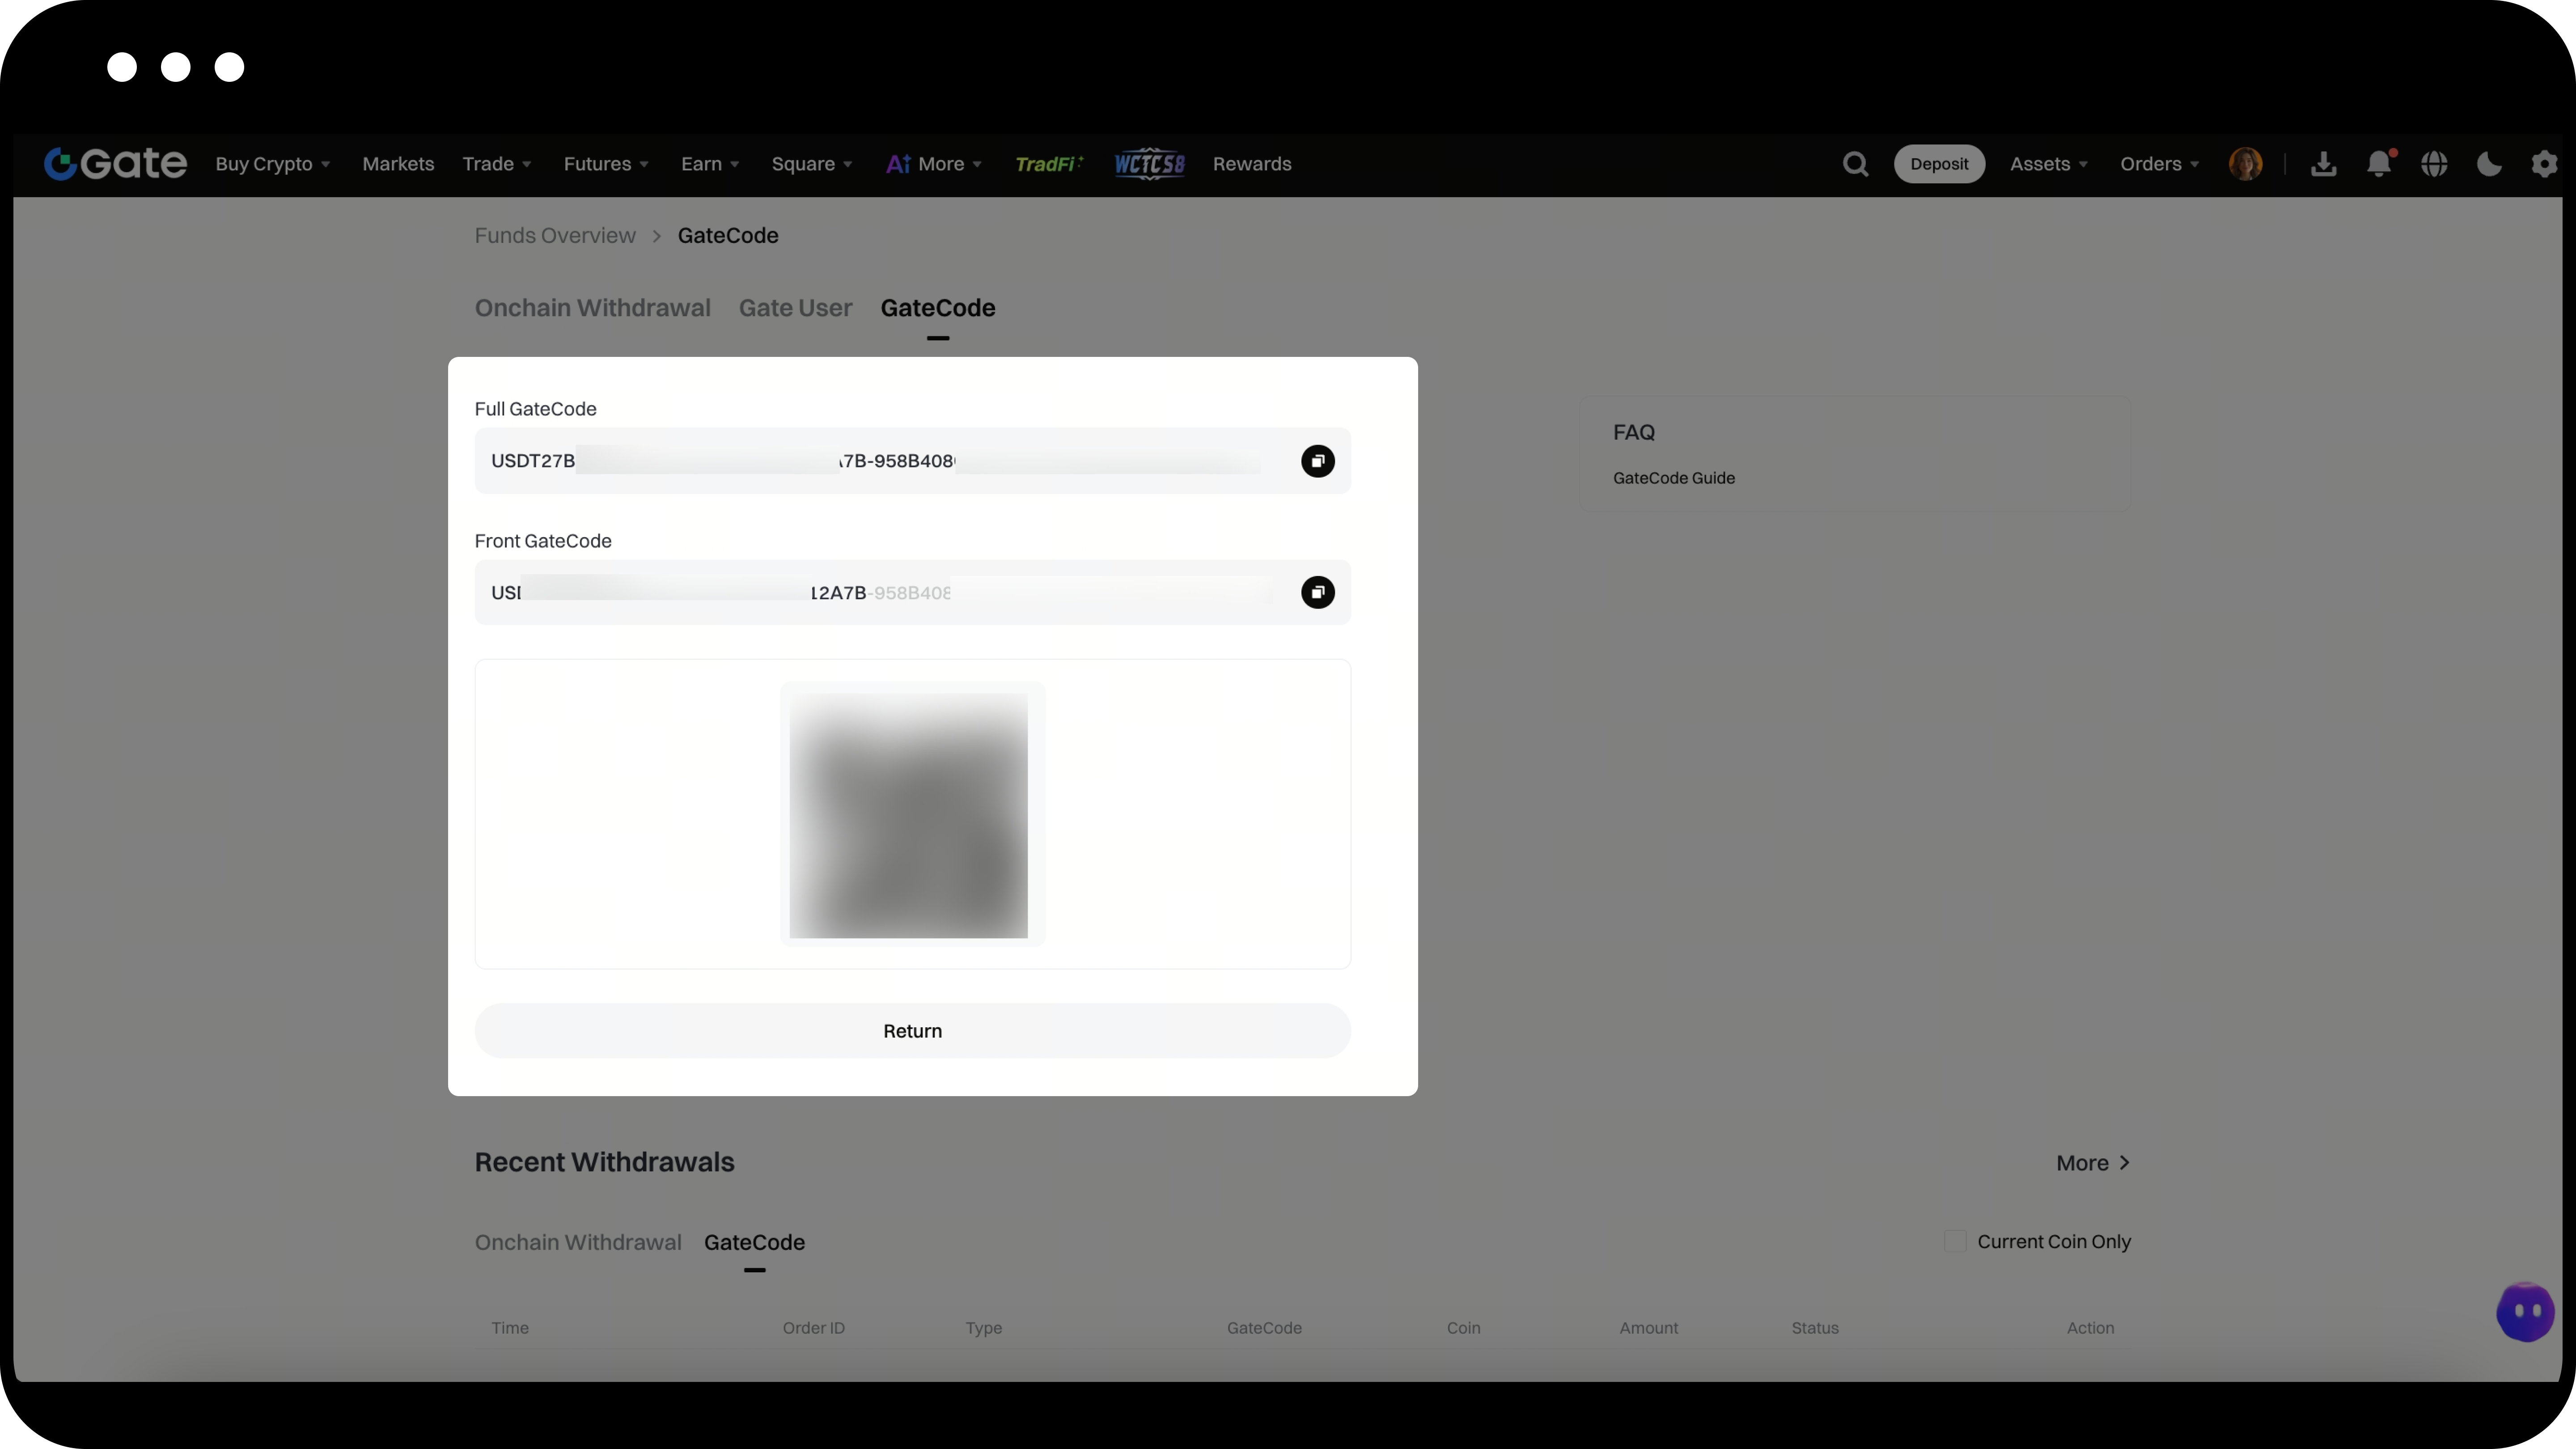Open language globe icon
Image resolution: width=2576 pixels, height=1449 pixels.
point(2434,164)
